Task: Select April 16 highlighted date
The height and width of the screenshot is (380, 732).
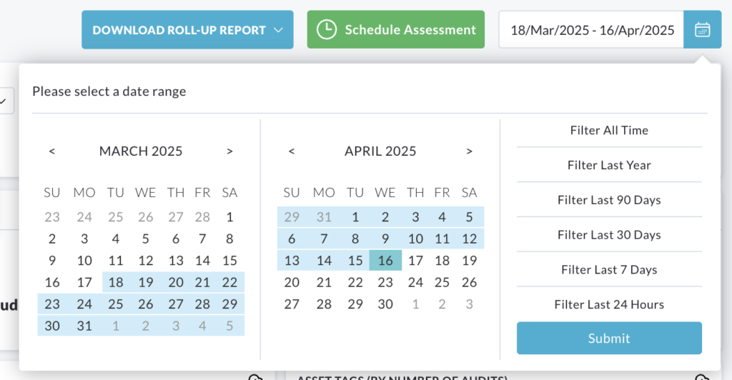Action: pyautogui.click(x=385, y=260)
